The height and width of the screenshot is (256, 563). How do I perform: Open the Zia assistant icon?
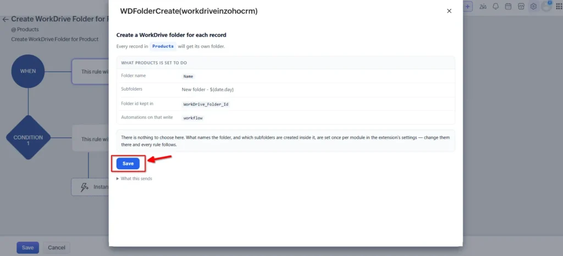pos(483,7)
